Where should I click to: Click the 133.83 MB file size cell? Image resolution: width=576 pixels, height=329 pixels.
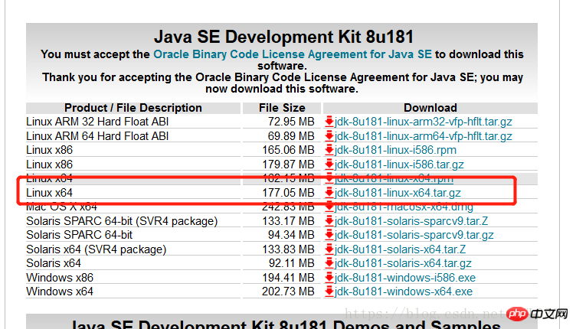click(x=288, y=249)
